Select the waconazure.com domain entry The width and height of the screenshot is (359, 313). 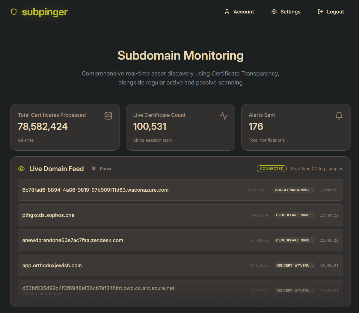95,190
